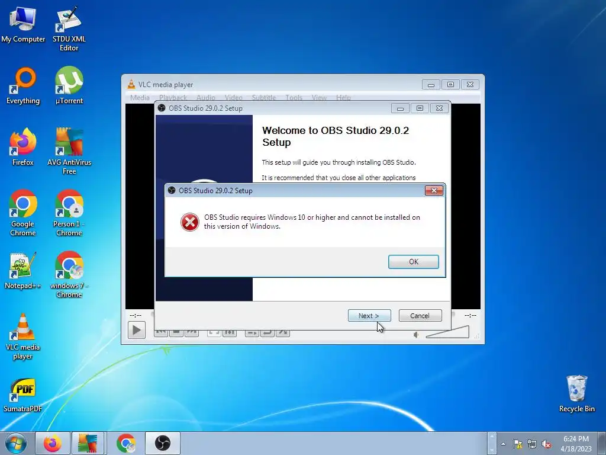
Task: Maximize the VLC media player window
Action: pyautogui.click(x=450, y=84)
